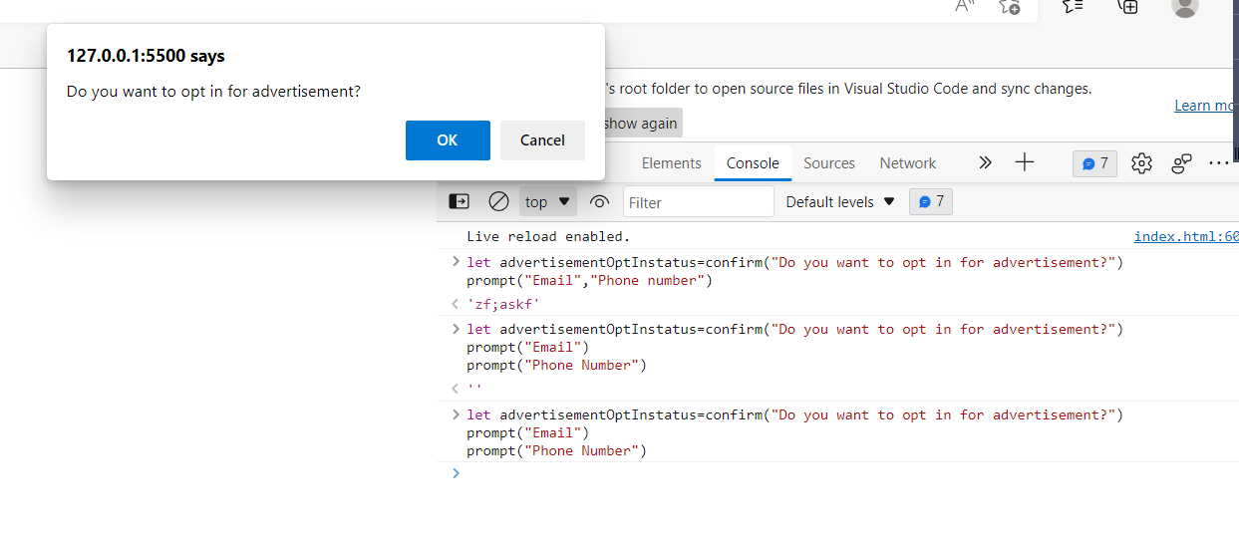Open the index.html source link
The height and width of the screenshot is (546, 1239).
pos(1186,236)
